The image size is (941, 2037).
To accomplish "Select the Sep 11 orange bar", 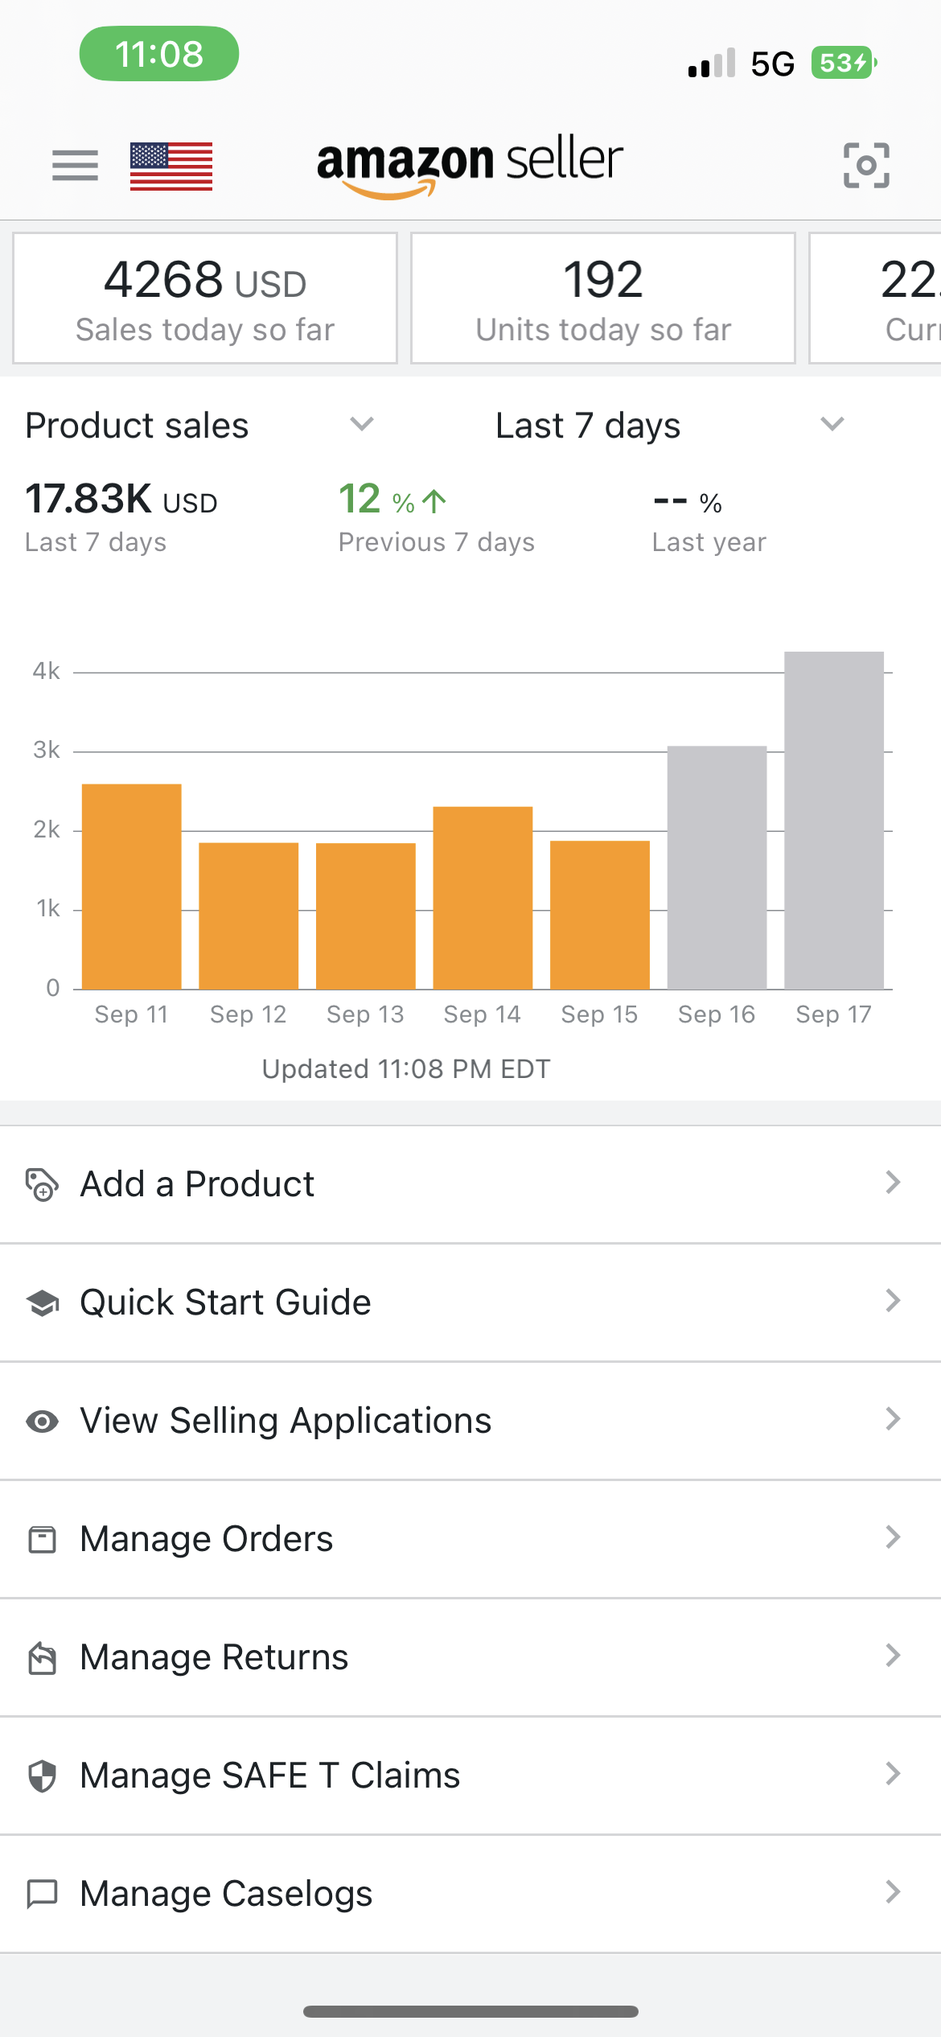I will 132,887.
